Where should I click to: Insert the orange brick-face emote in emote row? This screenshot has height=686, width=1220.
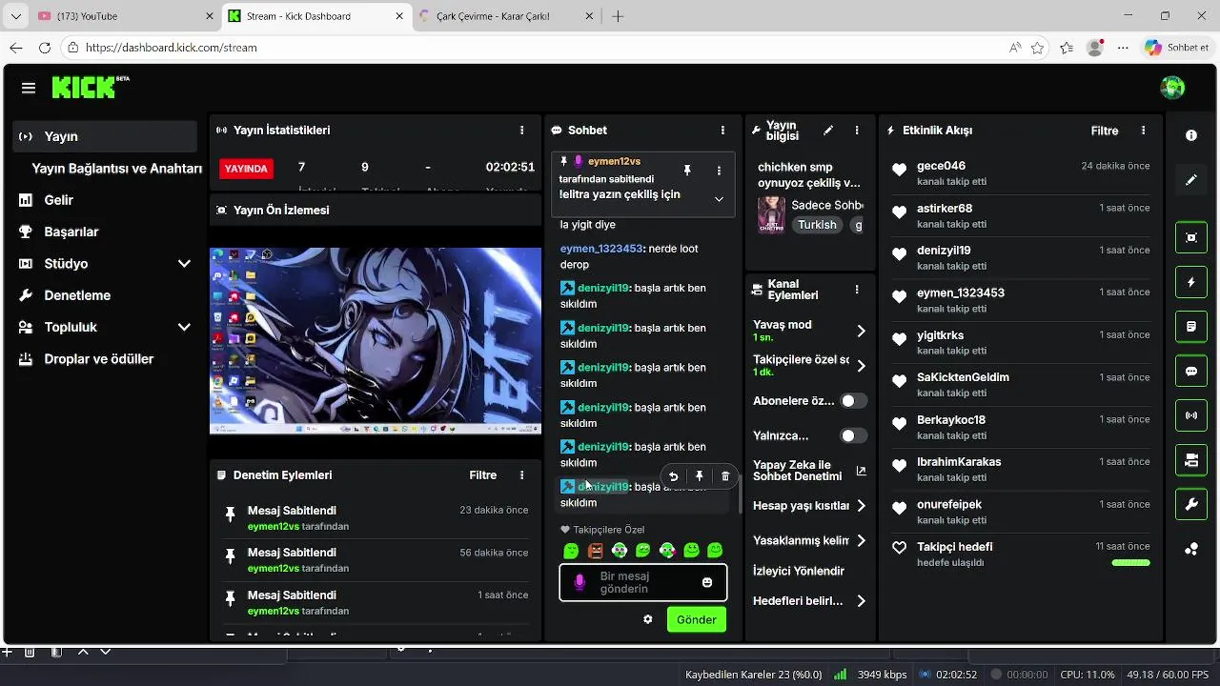click(596, 551)
